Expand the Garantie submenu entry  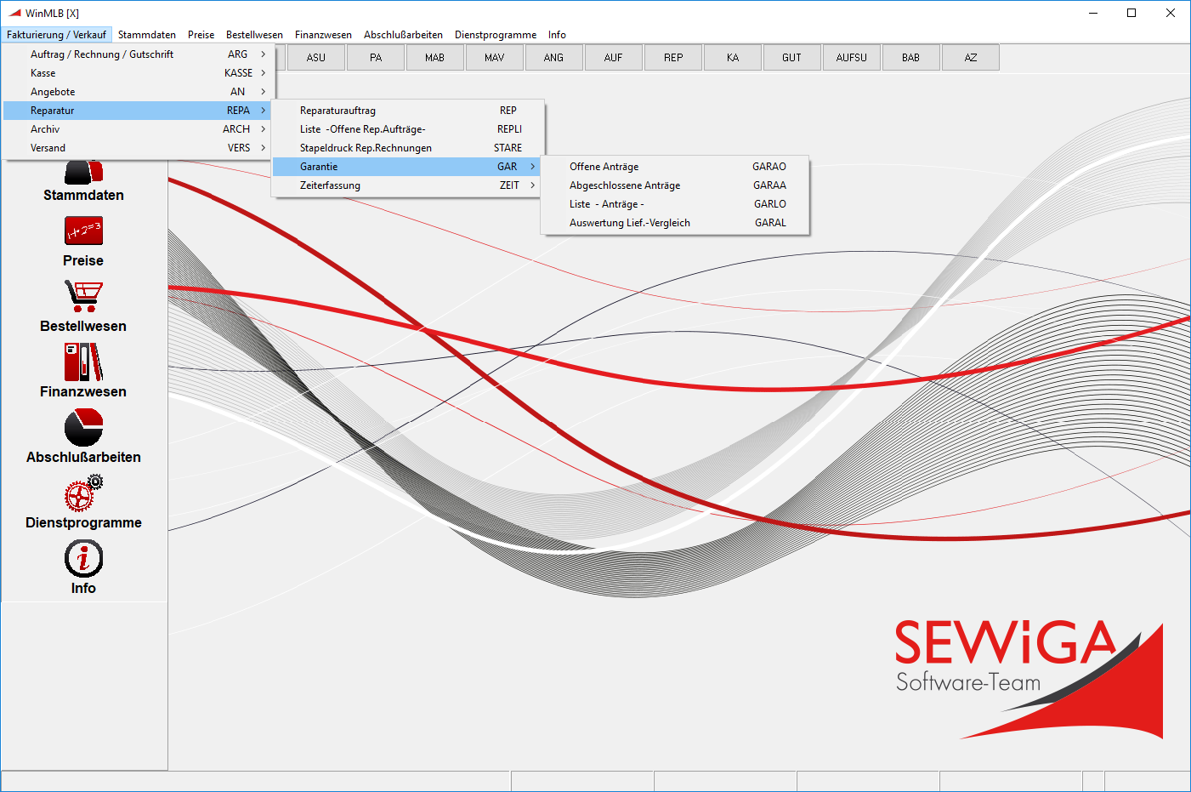click(406, 167)
